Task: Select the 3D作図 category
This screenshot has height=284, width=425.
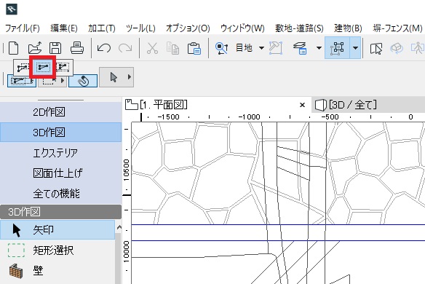Action: click(60, 133)
